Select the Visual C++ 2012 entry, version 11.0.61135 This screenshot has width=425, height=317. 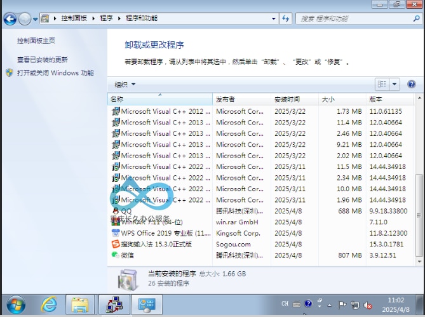point(260,111)
